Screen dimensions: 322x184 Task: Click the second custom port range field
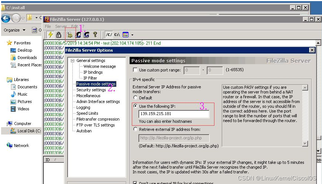tap(215, 70)
